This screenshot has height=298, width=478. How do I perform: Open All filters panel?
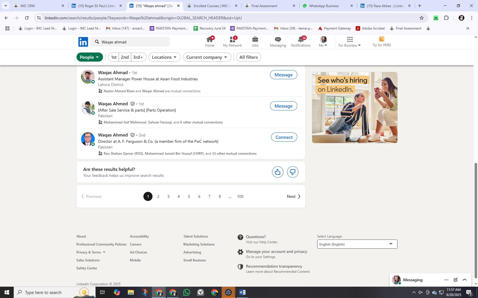click(249, 57)
